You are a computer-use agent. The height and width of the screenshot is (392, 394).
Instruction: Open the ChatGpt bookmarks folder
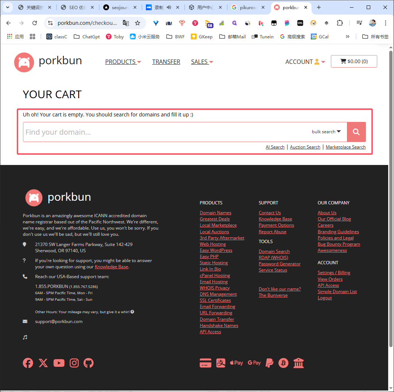(x=87, y=37)
